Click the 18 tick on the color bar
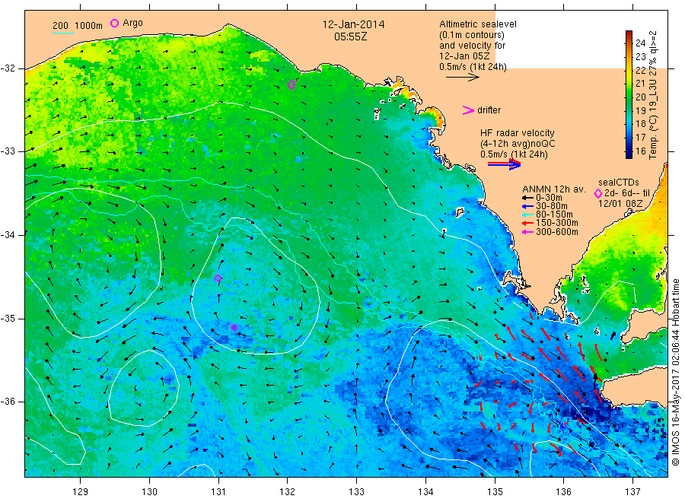Viewport: 685px width, 502px height. pyautogui.click(x=640, y=124)
